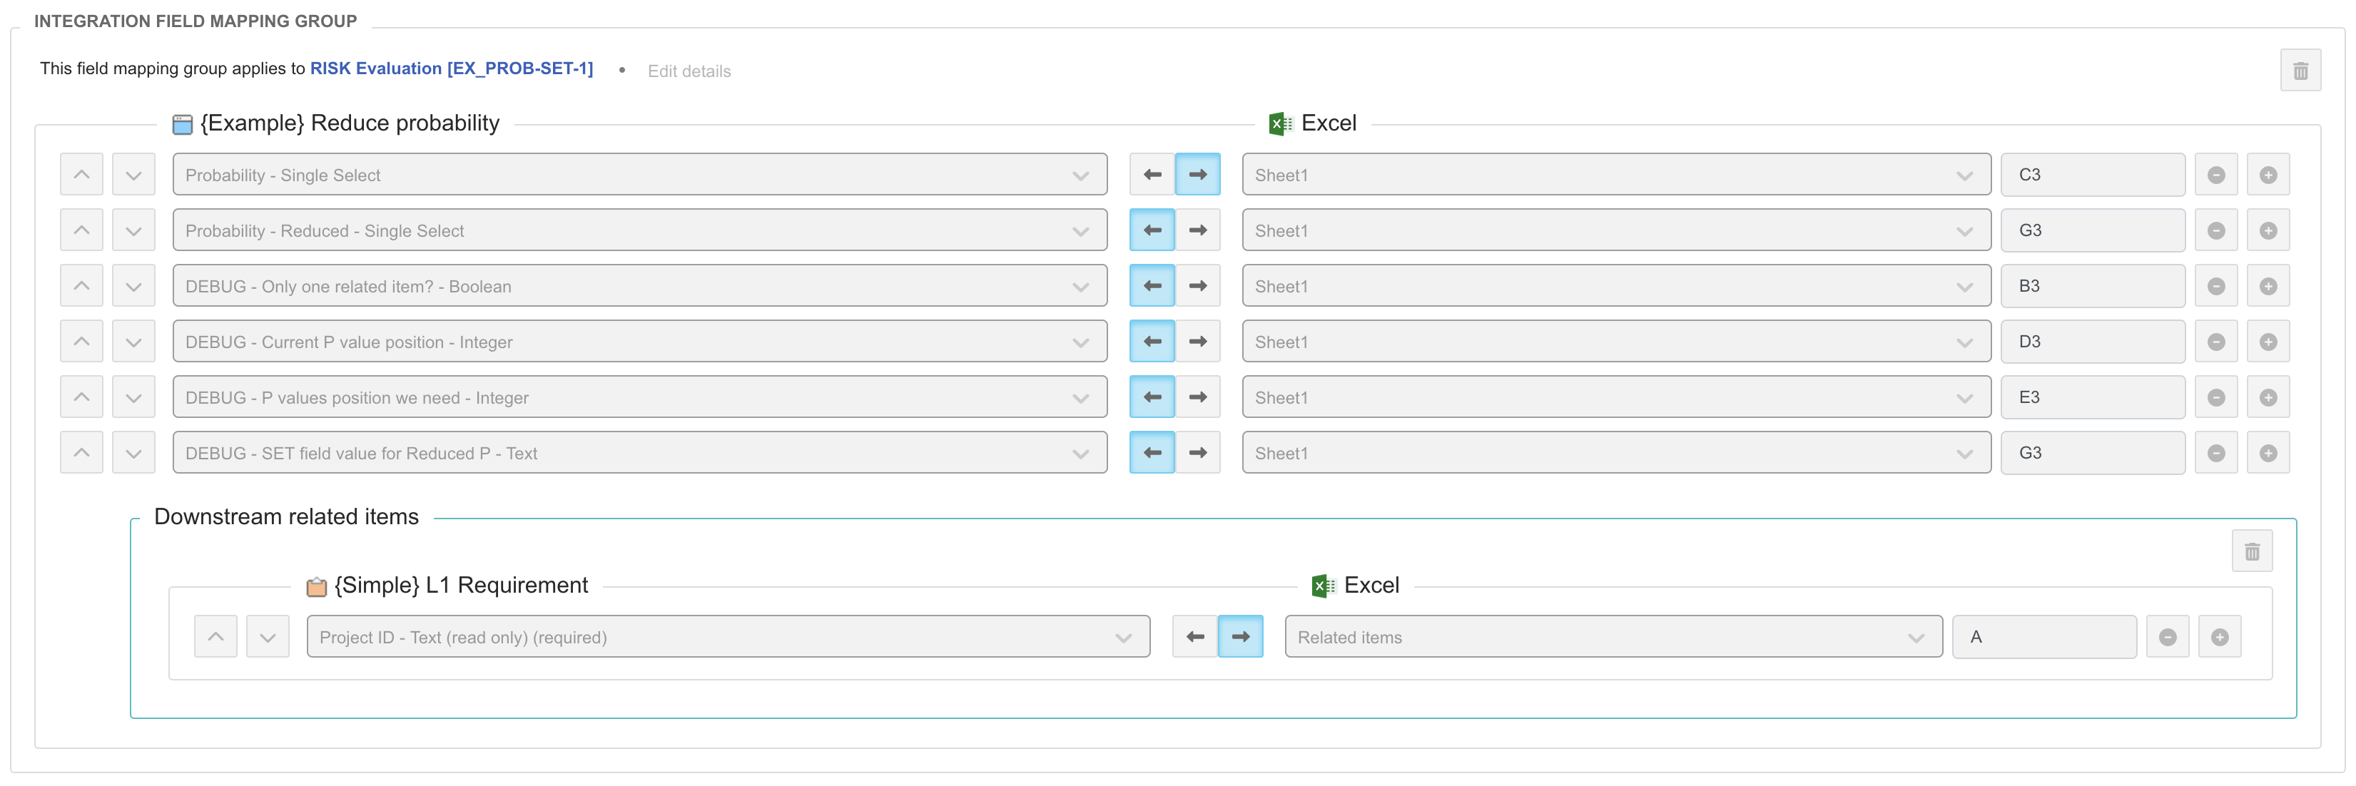The height and width of the screenshot is (786, 2356).
Task: Set left sync arrow for Project ID row
Action: pyautogui.click(x=1195, y=637)
